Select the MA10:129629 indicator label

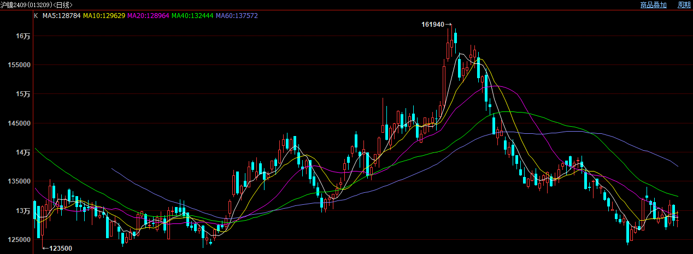pyautogui.click(x=104, y=16)
